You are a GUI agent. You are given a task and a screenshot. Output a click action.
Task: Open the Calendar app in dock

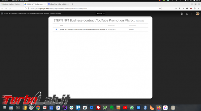51,108
